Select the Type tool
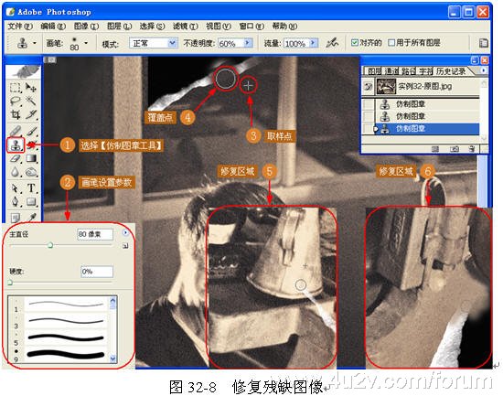The height and width of the screenshot is (396, 503). click(x=31, y=187)
